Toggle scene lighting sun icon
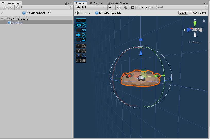The height and width of the screenshot is (139, 210). [119, 8]
